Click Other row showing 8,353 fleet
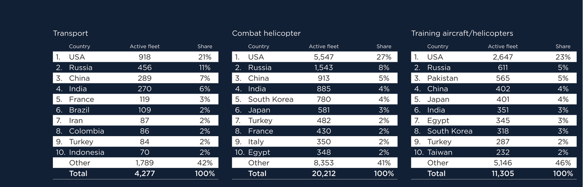583x187 pixels. pos(315,162)
